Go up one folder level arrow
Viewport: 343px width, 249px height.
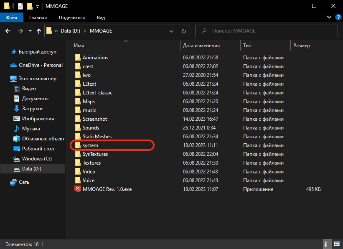39,31
